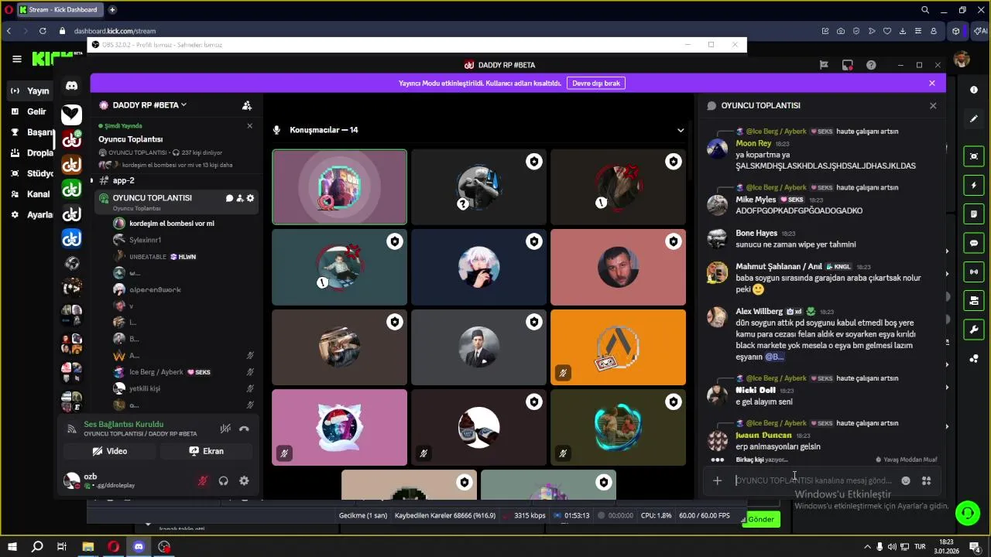Turn on camera with Video button
Screen dimensions: 991x557
click(110, 451)
